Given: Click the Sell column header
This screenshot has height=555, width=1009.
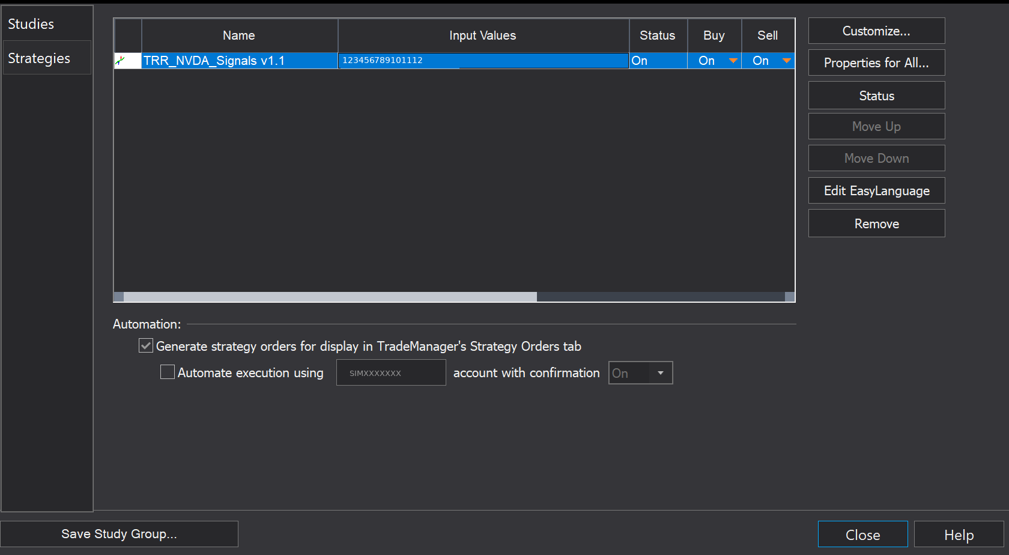Looking at the screenshot, I should click(768, 35).
